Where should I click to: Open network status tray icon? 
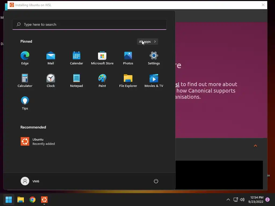coord(236,200)
